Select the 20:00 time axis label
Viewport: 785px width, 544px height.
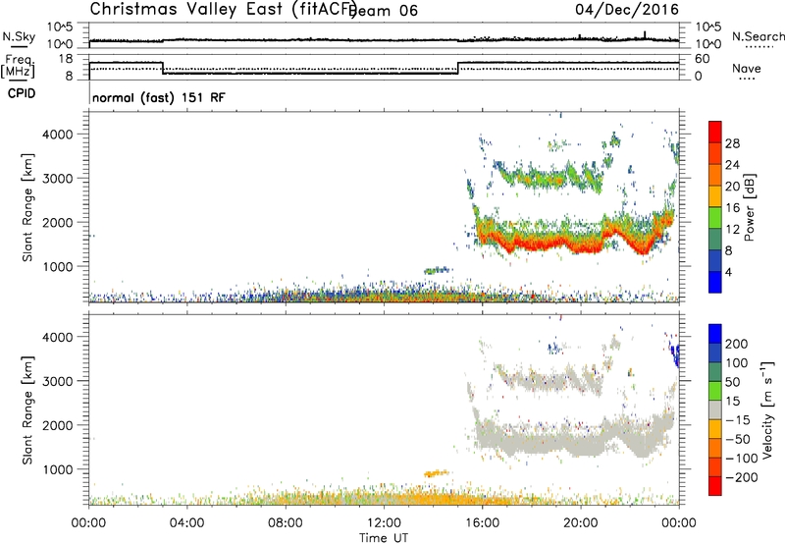[580, 523]
